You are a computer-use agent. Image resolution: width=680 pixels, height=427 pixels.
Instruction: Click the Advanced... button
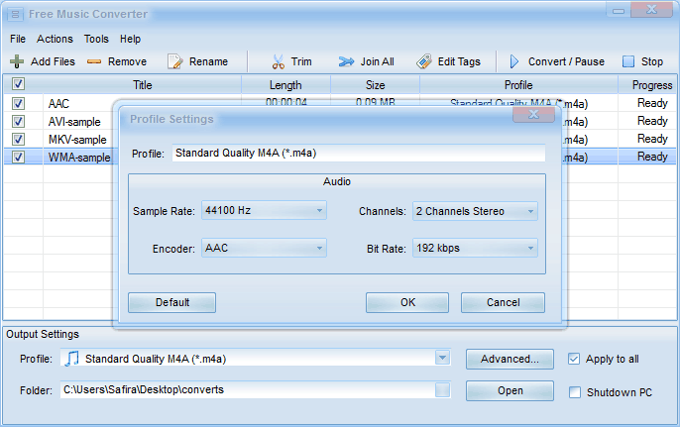[510, 359]
